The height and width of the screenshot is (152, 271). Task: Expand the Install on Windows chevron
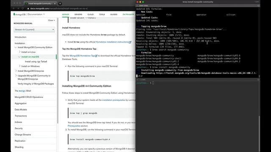pyautogui.click(x=19, y=66)
